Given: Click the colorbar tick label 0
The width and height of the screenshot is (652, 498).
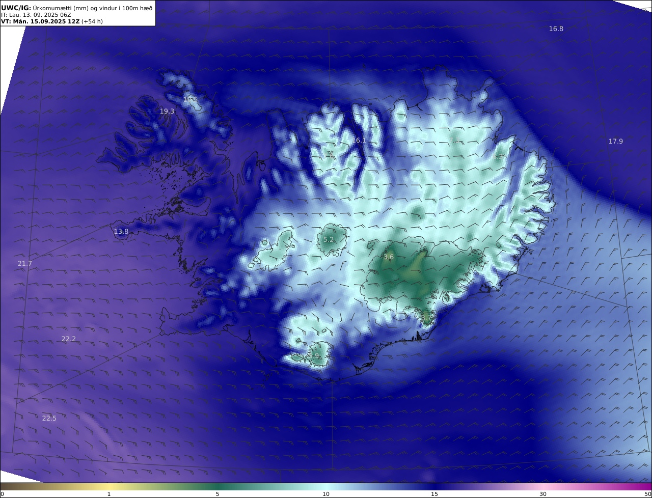Looking at the screenshot, I should 2,494.
